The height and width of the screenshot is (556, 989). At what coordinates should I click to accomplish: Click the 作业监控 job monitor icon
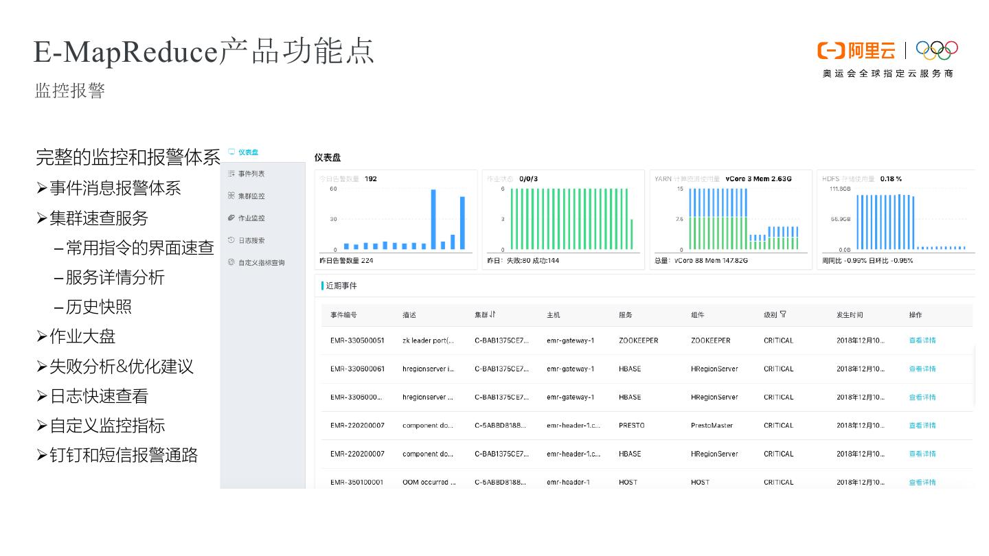click(x=231, y=218)
